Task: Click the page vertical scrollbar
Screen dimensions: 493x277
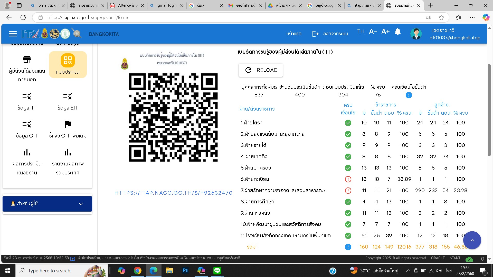Action: click(x=489, y=110)
